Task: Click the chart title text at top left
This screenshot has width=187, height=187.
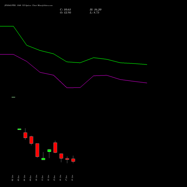Action: click(28, 6)
